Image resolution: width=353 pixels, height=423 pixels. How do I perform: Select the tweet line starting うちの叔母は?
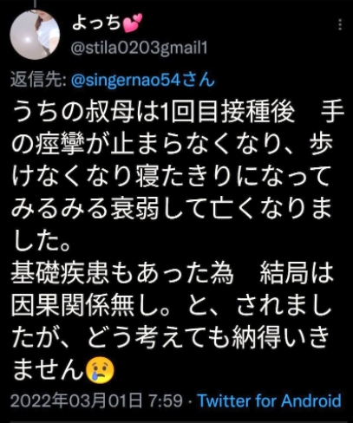pos(178,112)
